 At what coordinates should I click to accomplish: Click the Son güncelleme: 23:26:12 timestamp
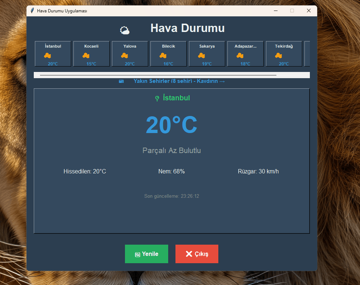pyautogui.click(x=171, y=196)
